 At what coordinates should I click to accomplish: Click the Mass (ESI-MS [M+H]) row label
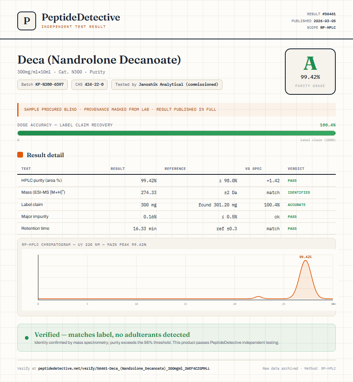43,192
